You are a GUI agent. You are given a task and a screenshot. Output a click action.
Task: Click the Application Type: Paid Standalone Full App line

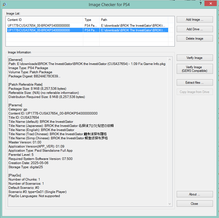click(40, 151)
